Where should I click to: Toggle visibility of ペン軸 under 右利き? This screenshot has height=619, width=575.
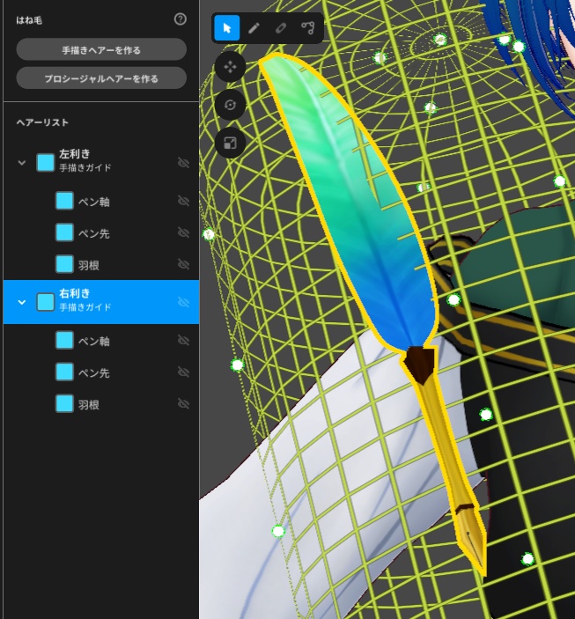(183, 340)
